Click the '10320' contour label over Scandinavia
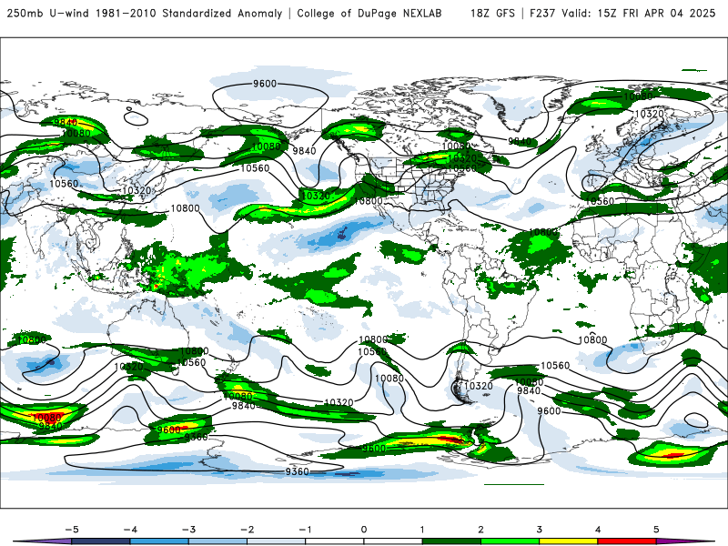The image size is (728, 546). click(x=649, y=114)
